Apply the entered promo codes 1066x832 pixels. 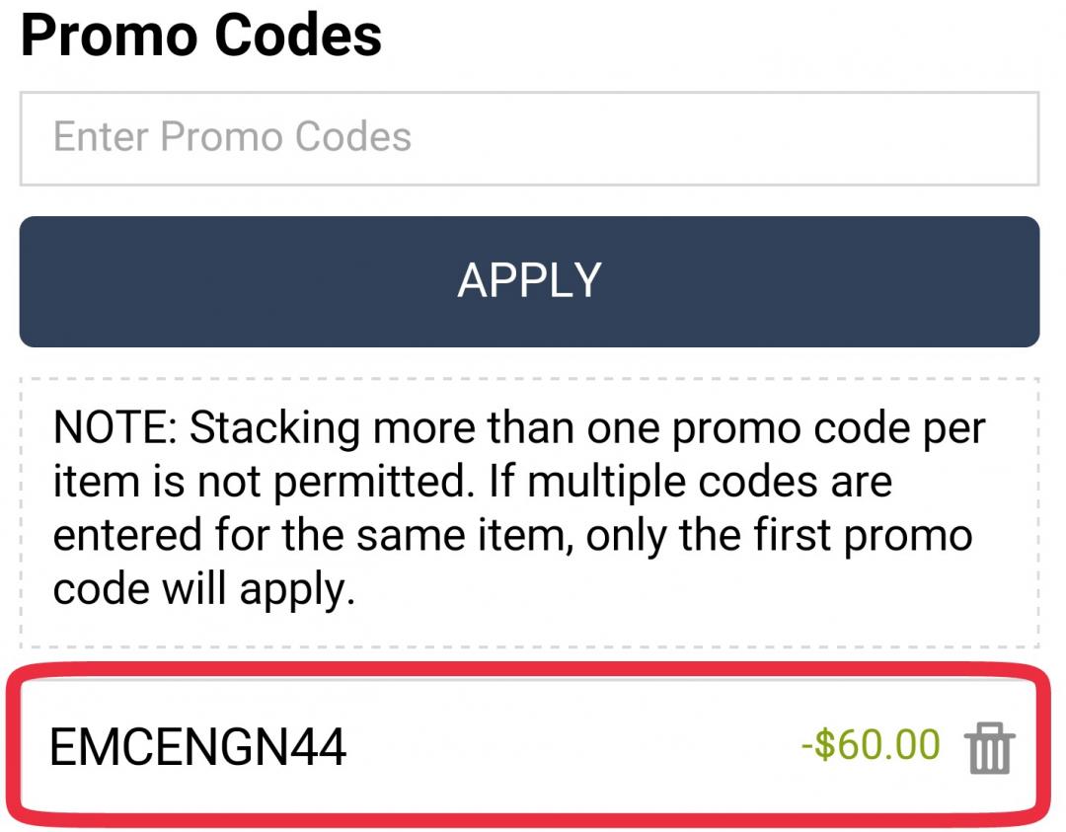tap(529, 281)
